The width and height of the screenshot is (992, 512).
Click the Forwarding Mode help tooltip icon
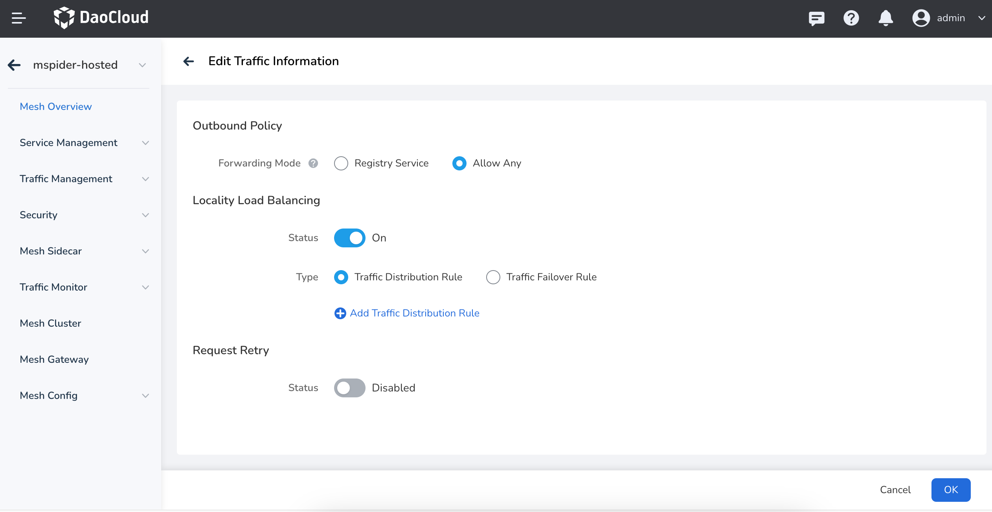313,163
